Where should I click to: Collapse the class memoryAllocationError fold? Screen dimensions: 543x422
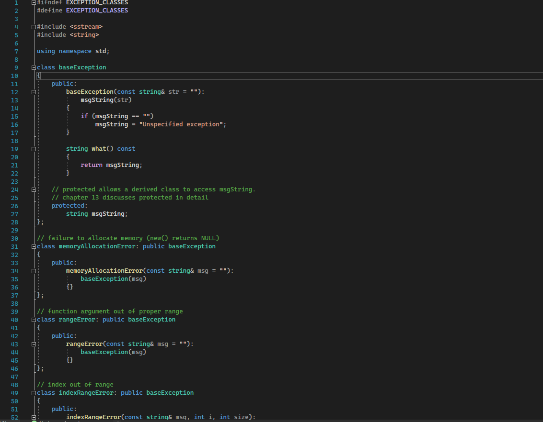click(x=34, y=246)
